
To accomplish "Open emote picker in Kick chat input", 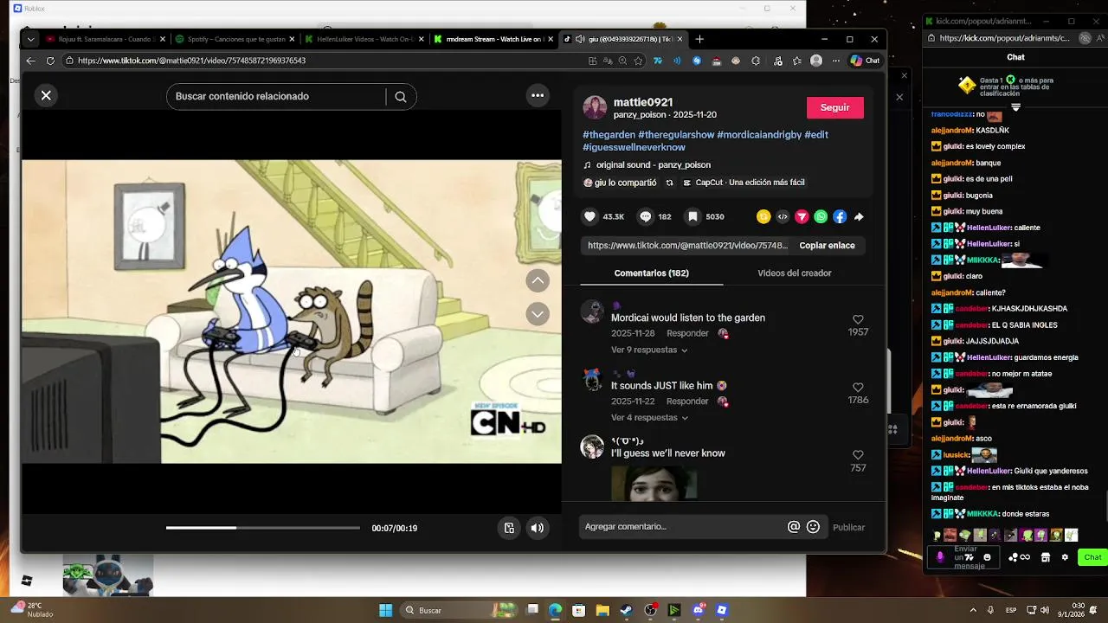I will tap(987, 557).
